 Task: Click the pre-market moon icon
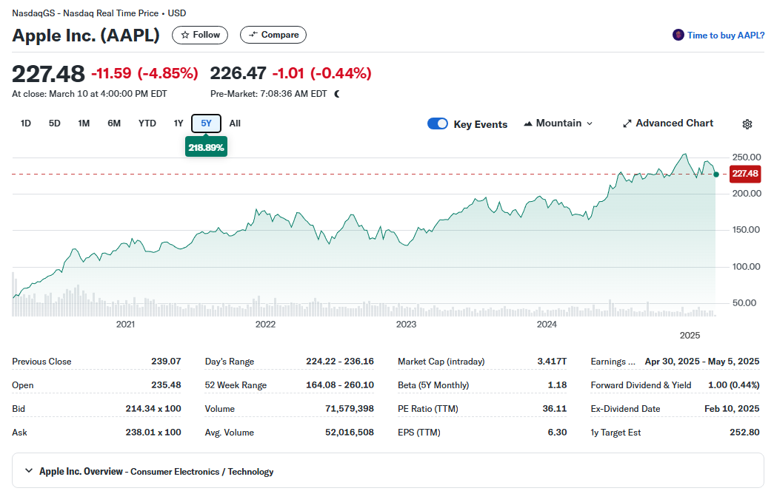coord(337,94)
